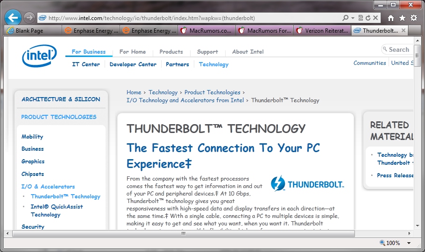This screenshot has height=252, width=425.
Task: Switch to the Blank Page tab
Action: coord(33,31)
